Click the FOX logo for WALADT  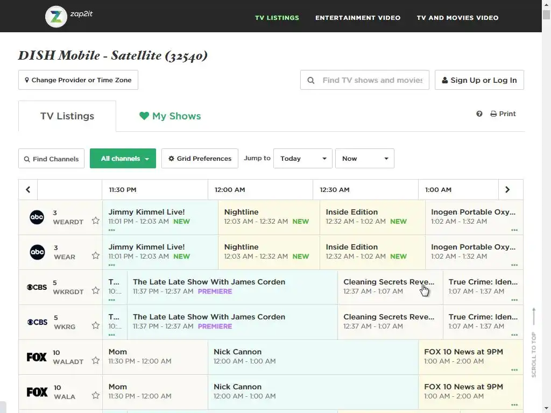(x=37, y=357)
